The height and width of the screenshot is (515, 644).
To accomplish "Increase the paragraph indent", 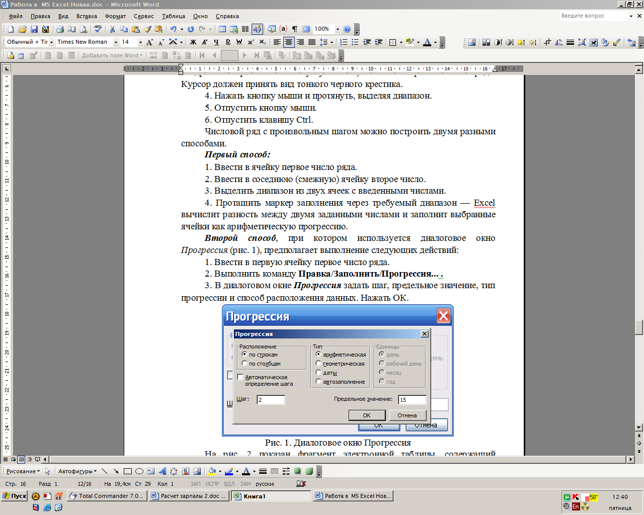I will click(x=378, y=42).
